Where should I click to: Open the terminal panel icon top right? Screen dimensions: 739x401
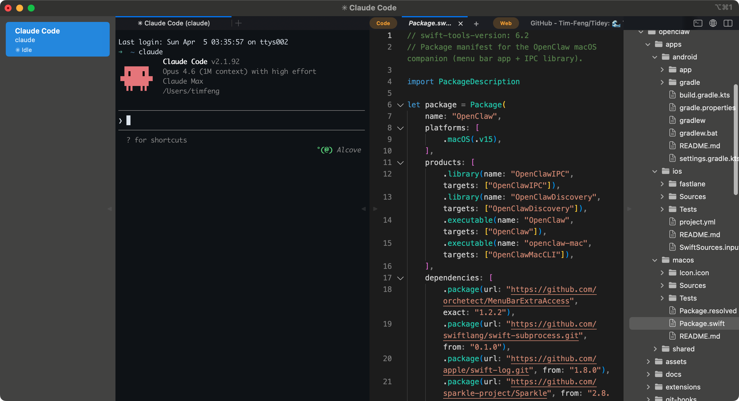(698, 23)
